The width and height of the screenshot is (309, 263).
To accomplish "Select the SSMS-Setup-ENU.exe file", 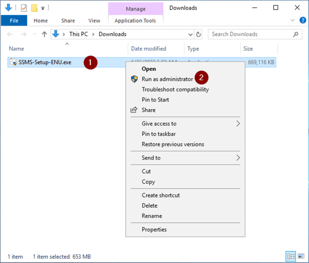I will pyautogui.click(x=45, y=63).
